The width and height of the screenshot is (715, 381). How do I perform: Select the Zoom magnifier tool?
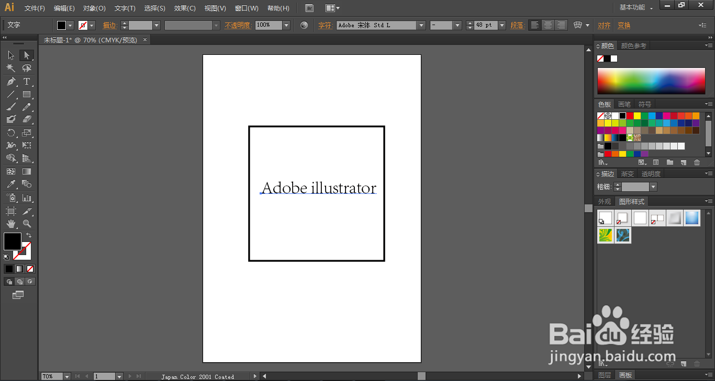[x=27, y=224]
